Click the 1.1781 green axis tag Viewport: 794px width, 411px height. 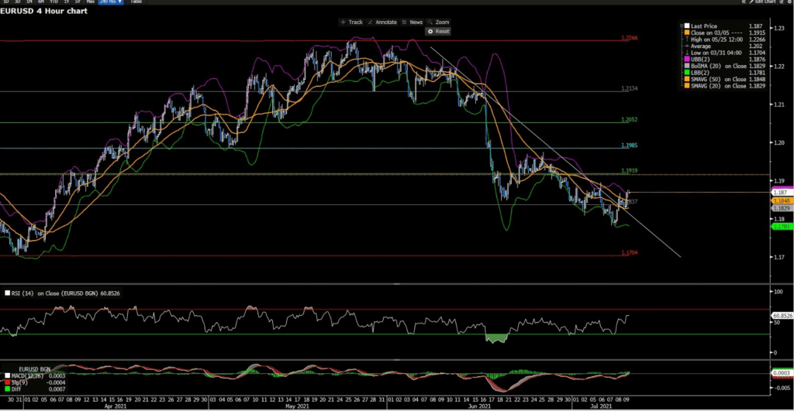782,227
